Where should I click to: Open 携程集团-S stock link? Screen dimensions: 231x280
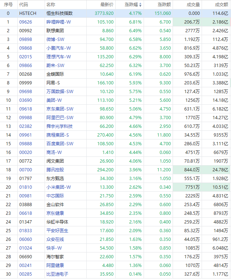click(x=58, y=135)
